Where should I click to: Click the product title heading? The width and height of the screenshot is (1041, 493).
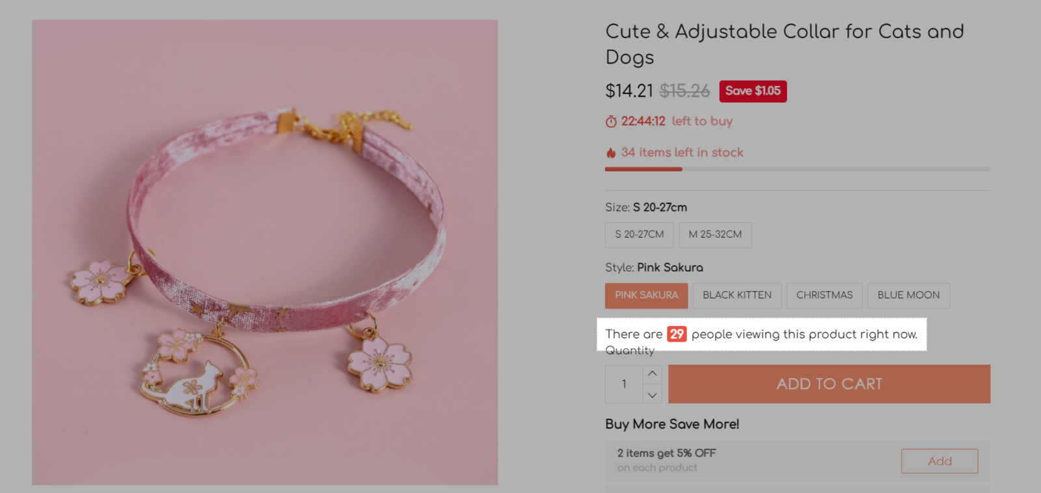coord(784,44)
